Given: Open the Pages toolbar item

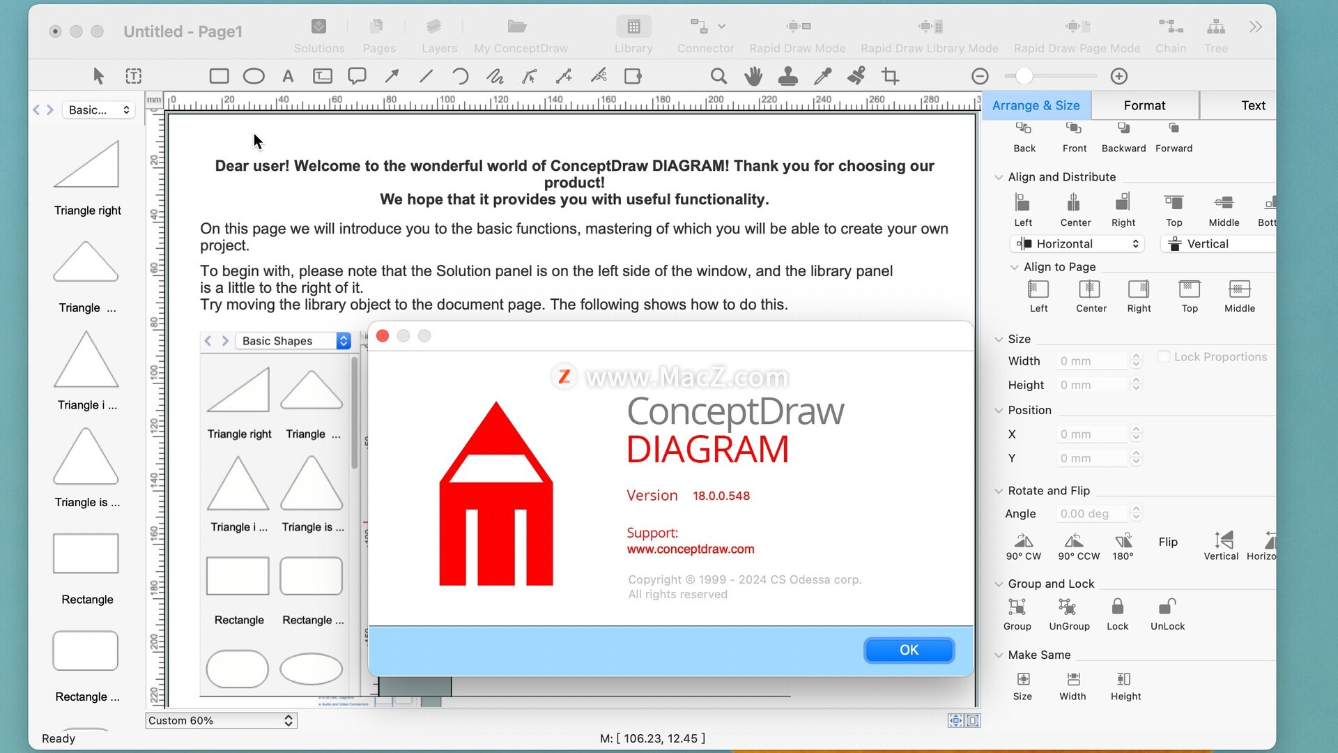Looking at the screenshot, I should 379,36.
